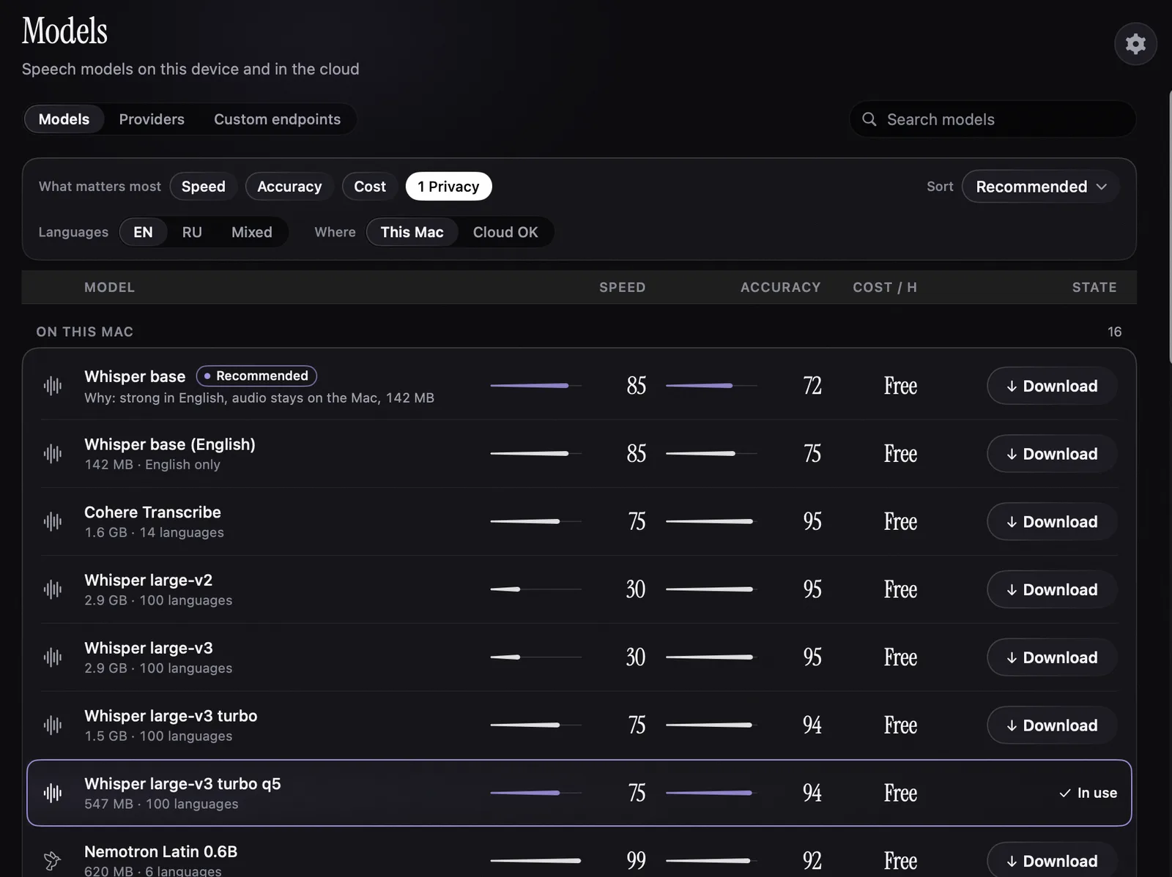Switch to the Providers tab
This screenshot has height=877, width=1172.
pyautogui.click(x=152, y=119)
